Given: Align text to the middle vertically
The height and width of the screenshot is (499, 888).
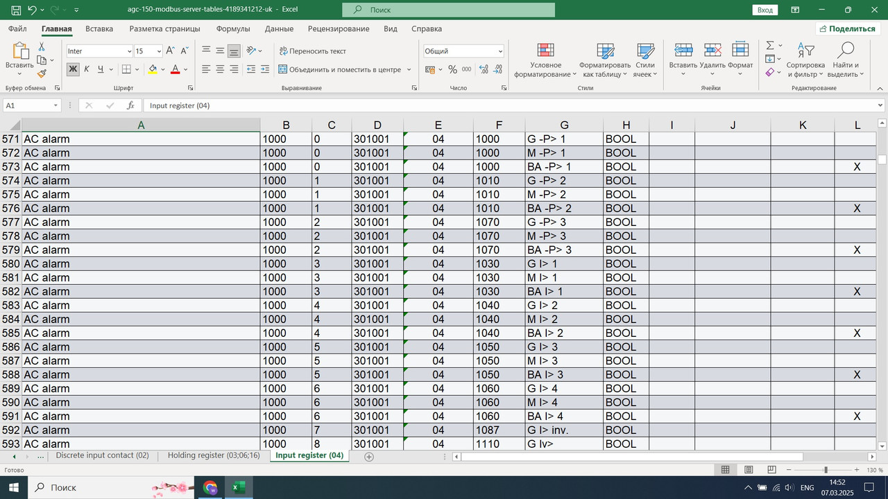Looking at the screenshot, I should tap(220, 51).
